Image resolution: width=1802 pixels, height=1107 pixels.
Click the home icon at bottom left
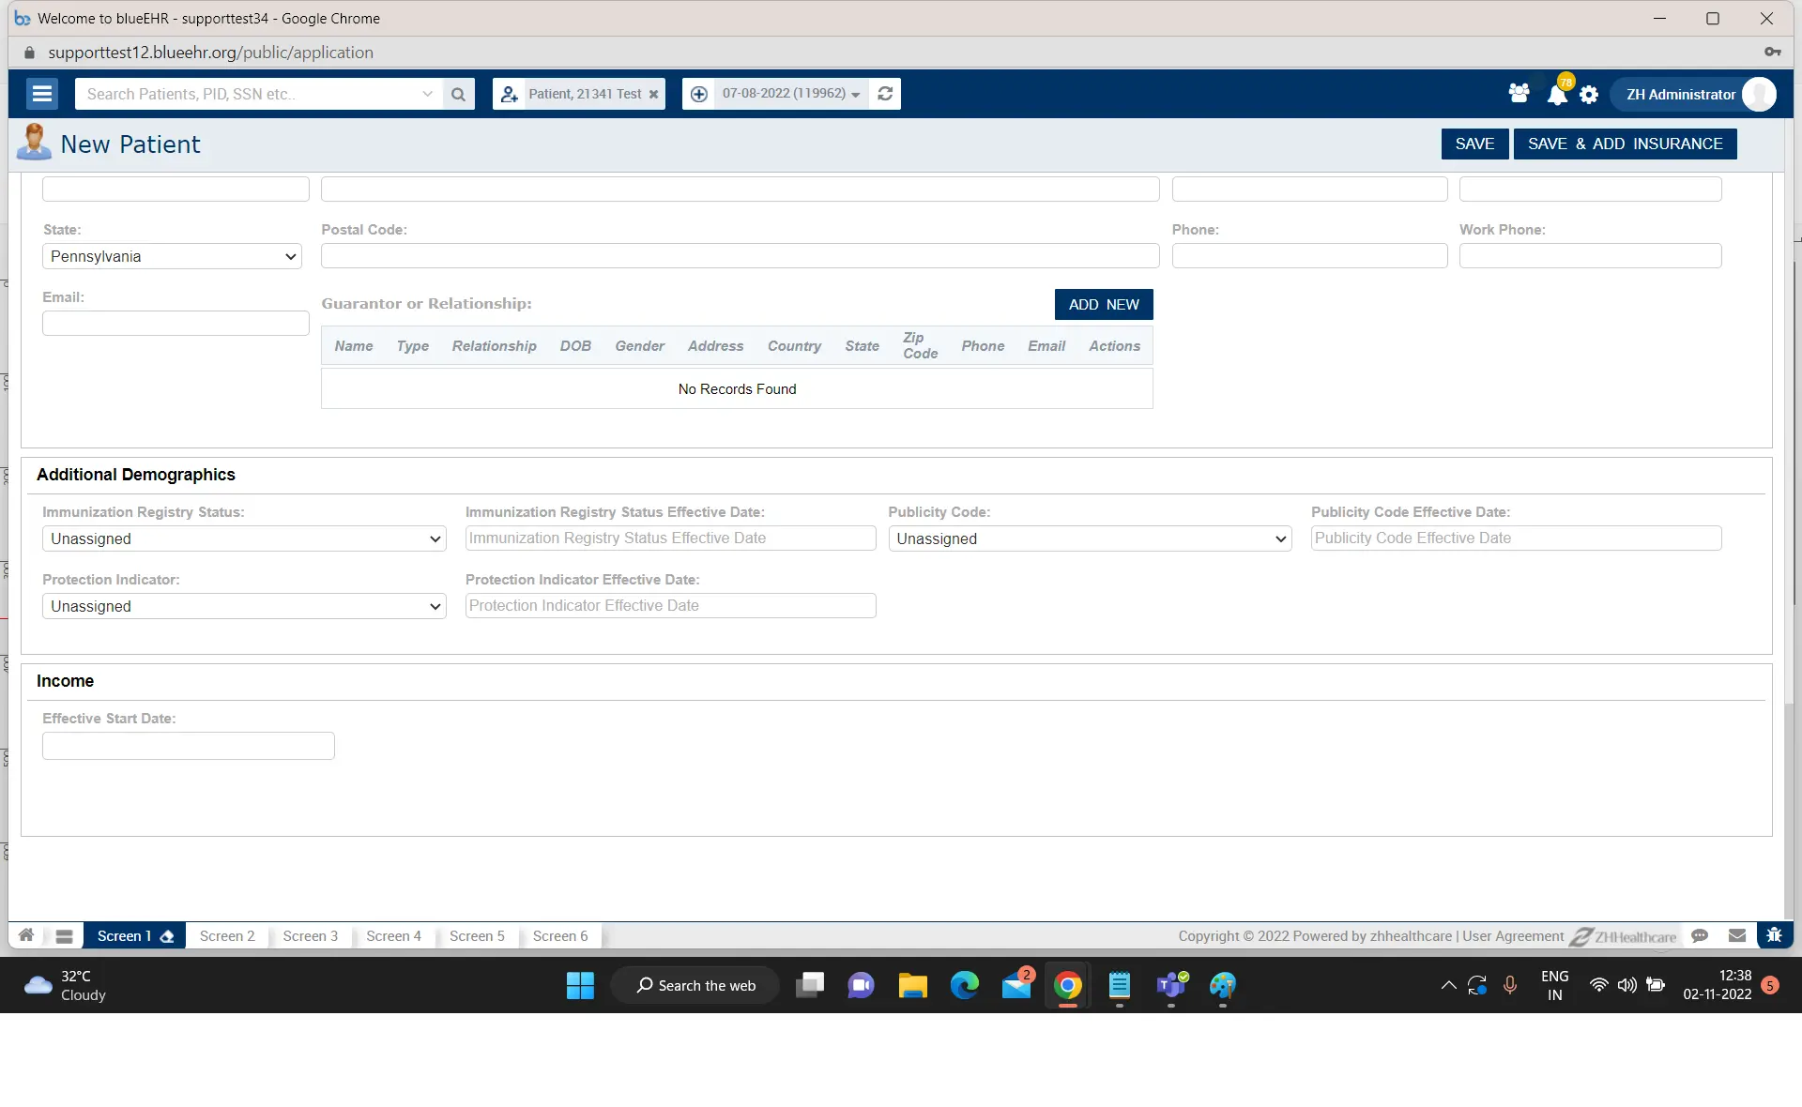[25, 935]
